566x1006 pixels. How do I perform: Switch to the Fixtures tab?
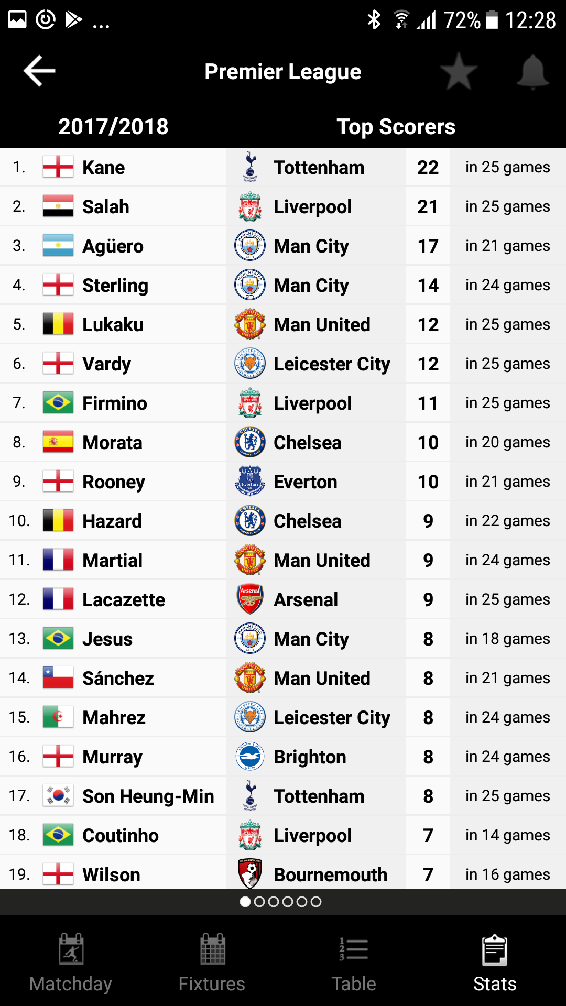point(212,963)
